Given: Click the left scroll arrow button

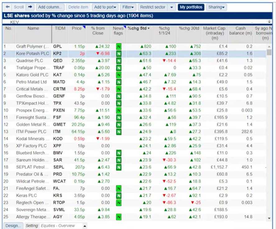Looking at the screenshot, I should [7, 7].
